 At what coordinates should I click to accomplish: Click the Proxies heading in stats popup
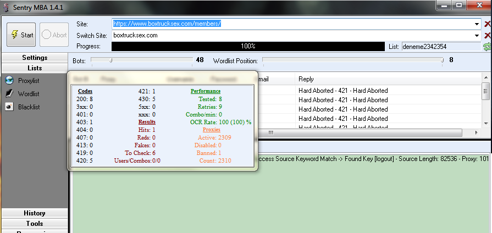click(212, 130)
